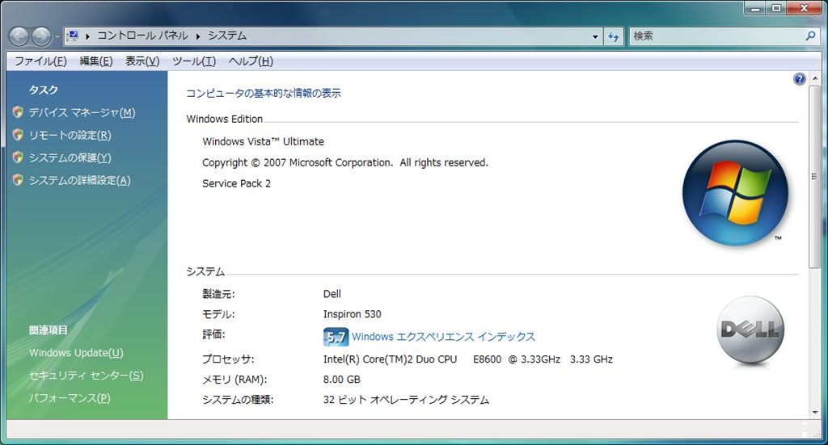
Task: Click the Copyright 2007 Microsoft Corporation text
Action: (x=345, y=162)
